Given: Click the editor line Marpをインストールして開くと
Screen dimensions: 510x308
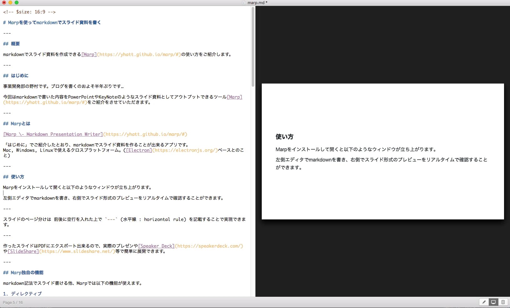Looking at the screenshot, I should [78, 187].
